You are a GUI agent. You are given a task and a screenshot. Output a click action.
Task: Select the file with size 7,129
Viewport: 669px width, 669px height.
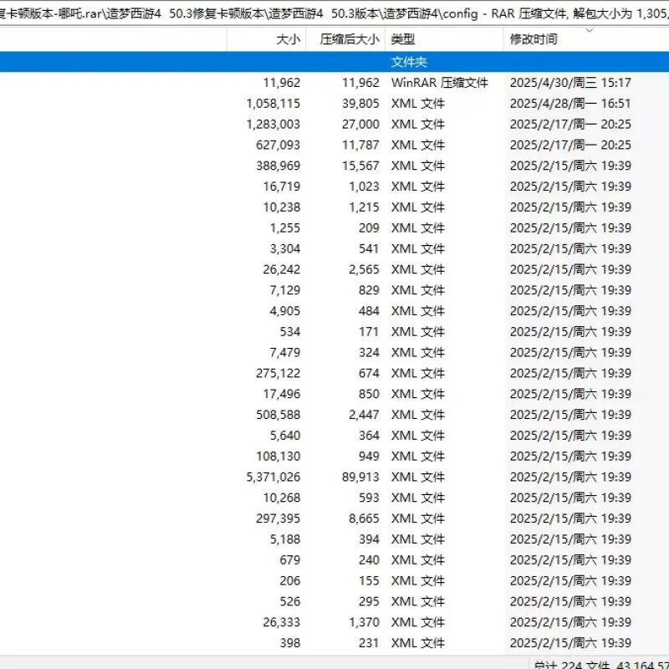(285, 290)
